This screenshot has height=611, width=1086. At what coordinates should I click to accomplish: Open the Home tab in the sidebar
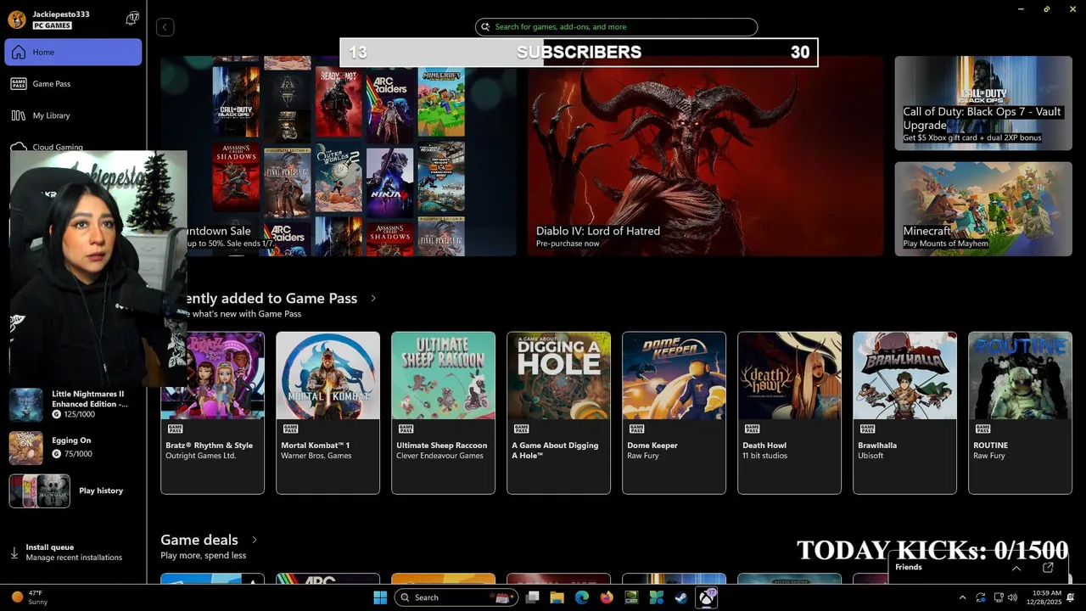click(73, 52)
